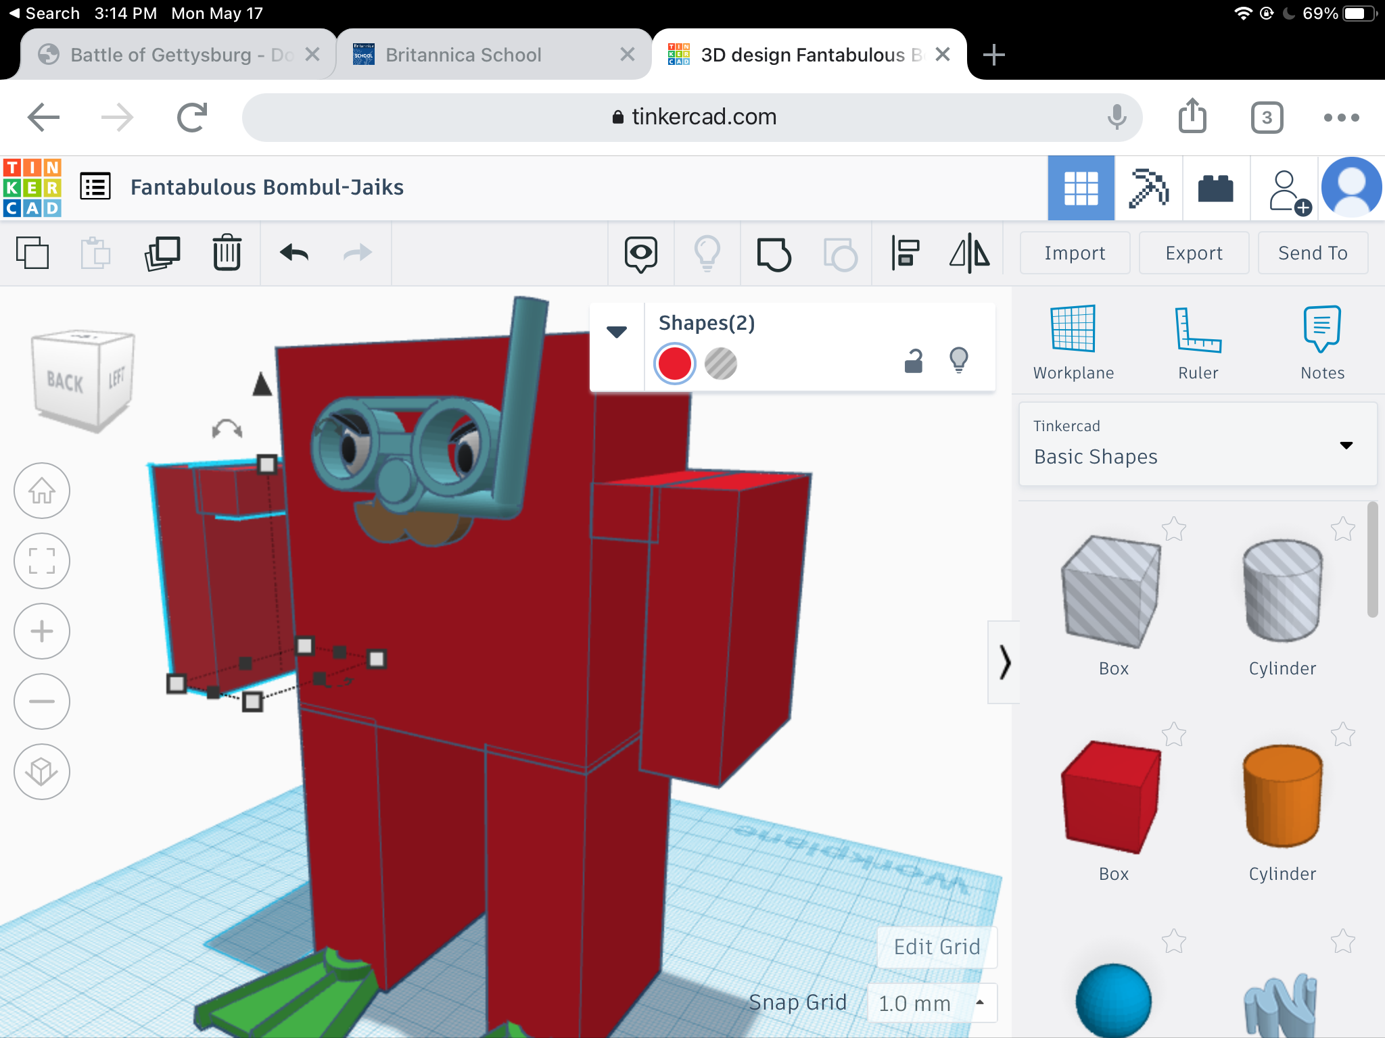Click the Copy tool icon
Viewport: 1385px width, 1038px height.
tap(32, 253)
